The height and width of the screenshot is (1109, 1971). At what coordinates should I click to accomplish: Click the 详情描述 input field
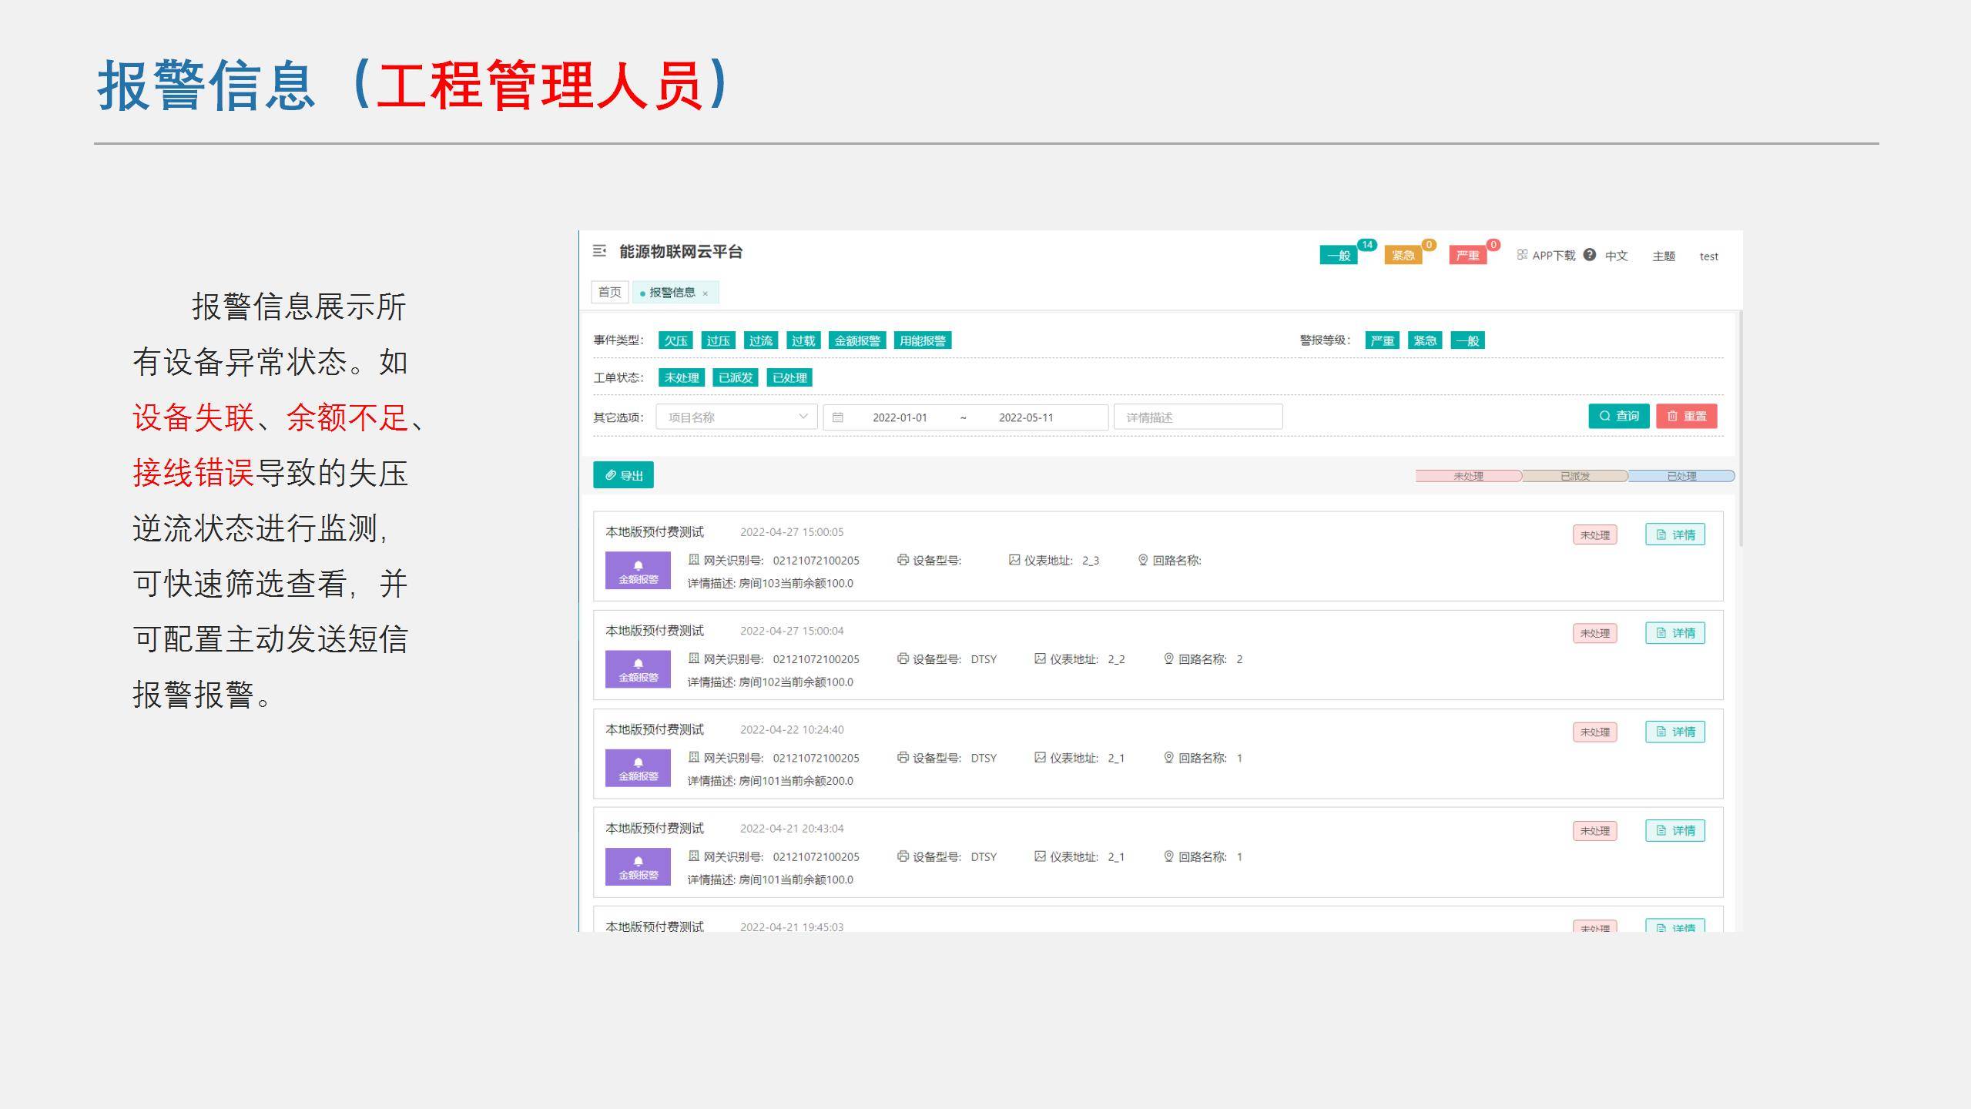pyautogui.click(x=1198, y=417)
